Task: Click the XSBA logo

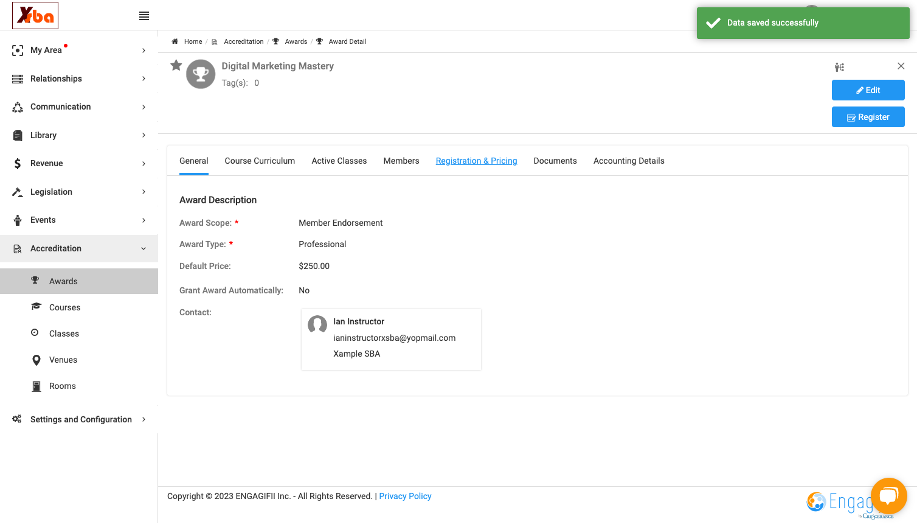Action: (x=35, y=15)
